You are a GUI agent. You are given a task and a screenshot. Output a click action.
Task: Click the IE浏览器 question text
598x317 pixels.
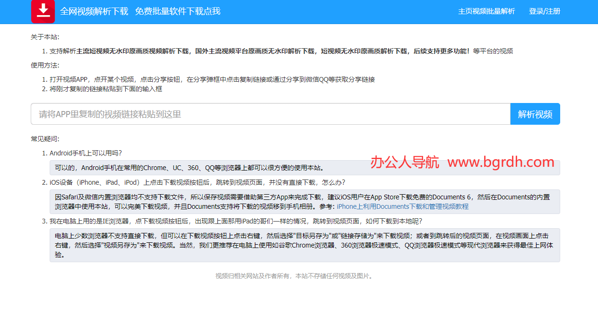(x=235, y=221)
